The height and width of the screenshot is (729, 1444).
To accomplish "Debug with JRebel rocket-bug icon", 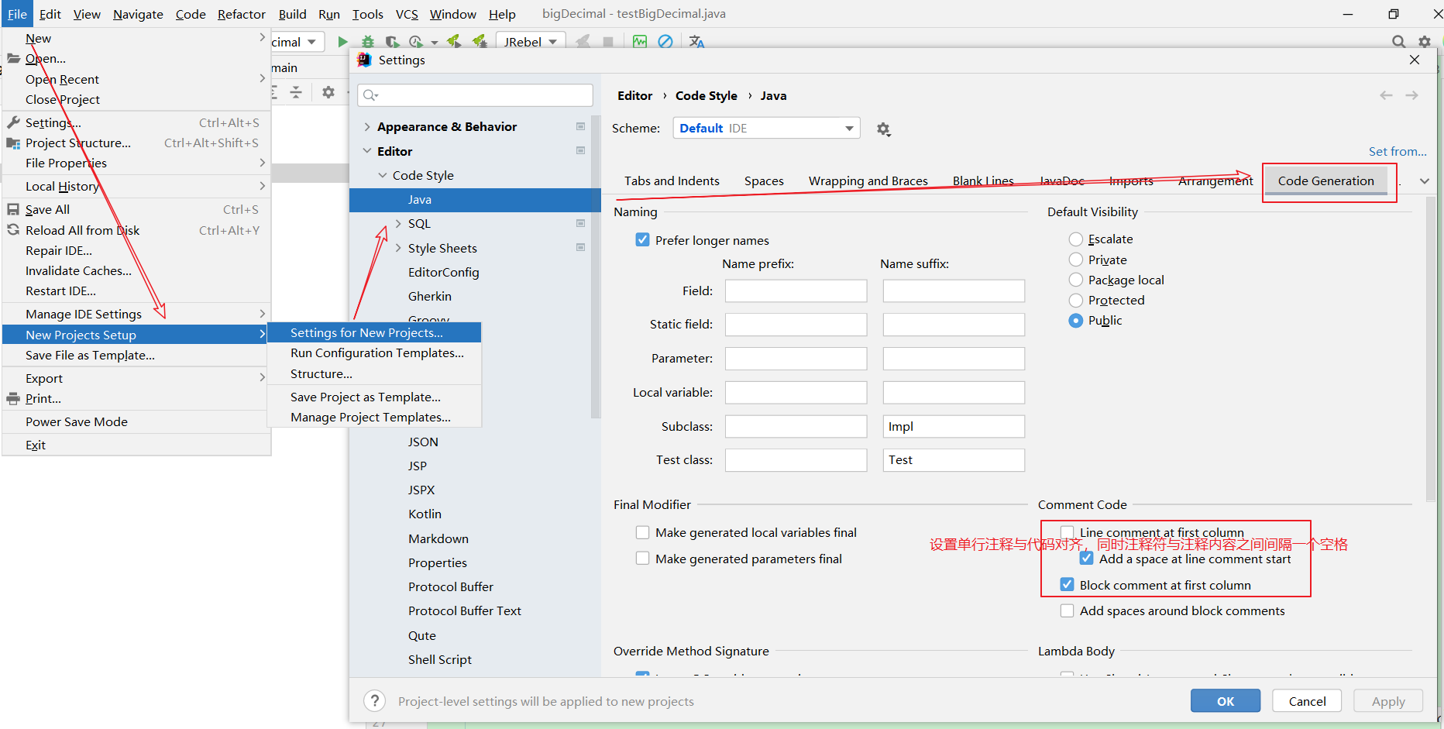I will pos(480,41).
